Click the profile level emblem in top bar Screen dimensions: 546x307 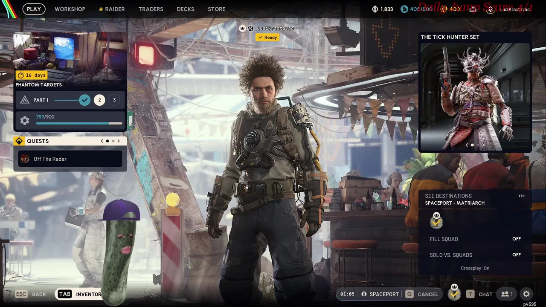pos(491,9)
